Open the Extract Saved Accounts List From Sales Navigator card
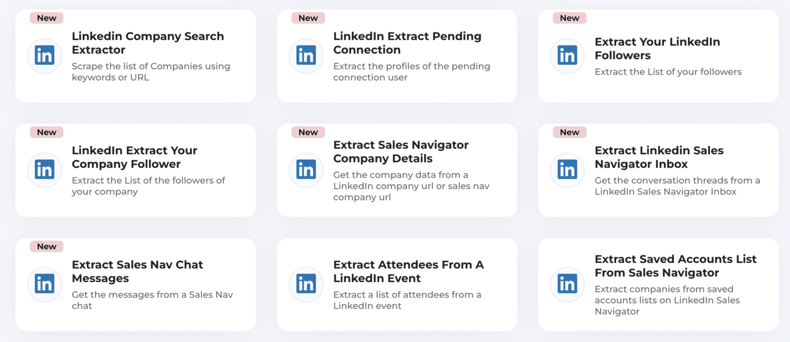The width and height of the screenshot is (790, 342). tap(658, 284)
